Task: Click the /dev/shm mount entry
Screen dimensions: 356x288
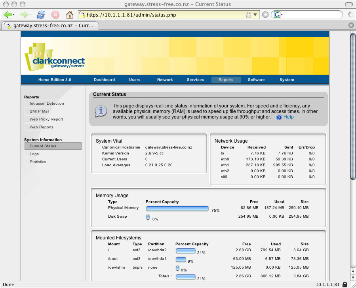Action: [116, 267]
